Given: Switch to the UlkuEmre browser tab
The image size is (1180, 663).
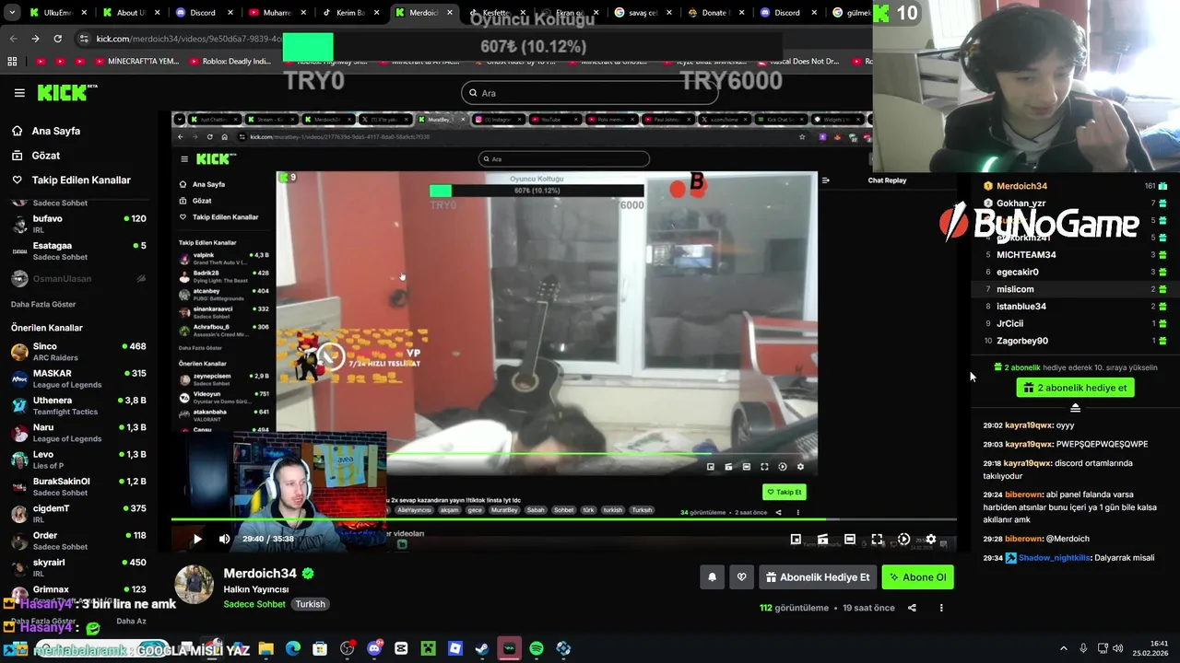Looking at the screenshot, I should pyautogui.click(x=58, y=13).
